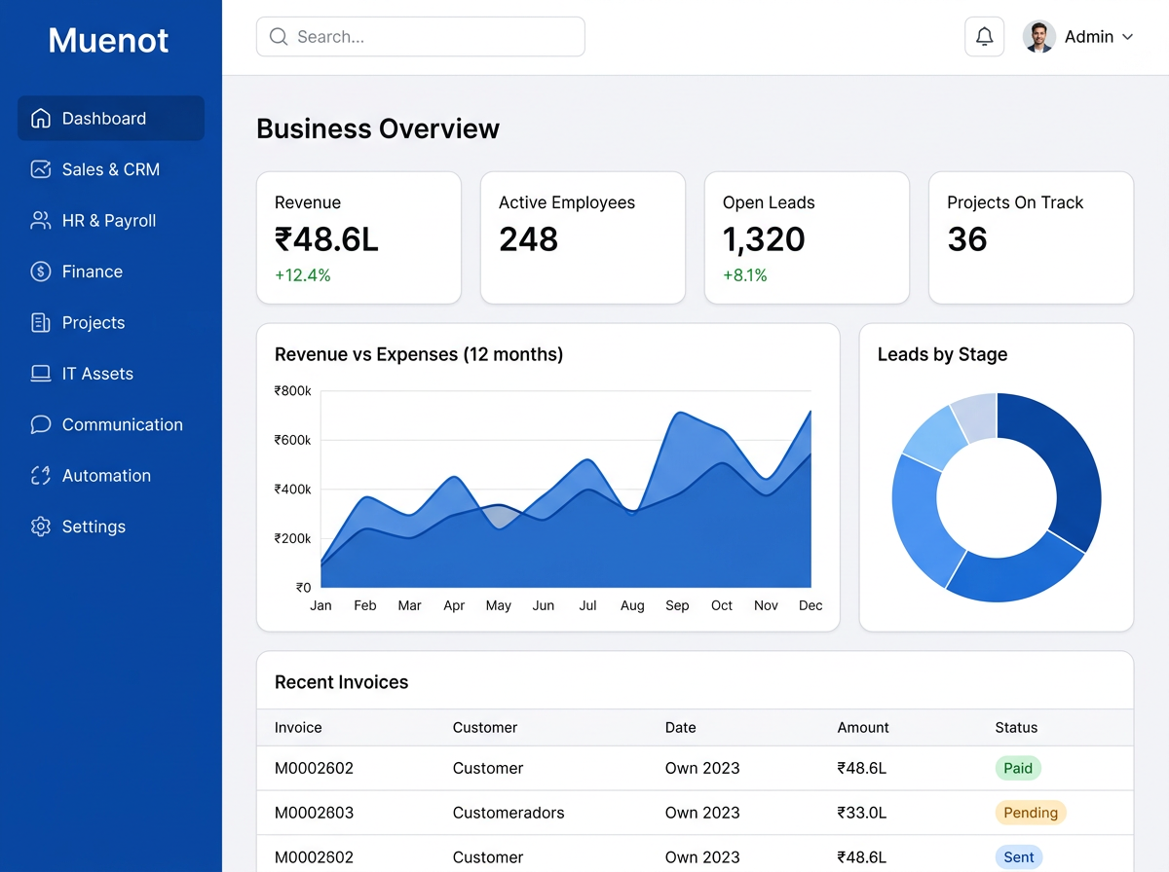Select the Status column header
Image resolution: width=1169 pixels, height=872 pixels.
point(1016,728)
